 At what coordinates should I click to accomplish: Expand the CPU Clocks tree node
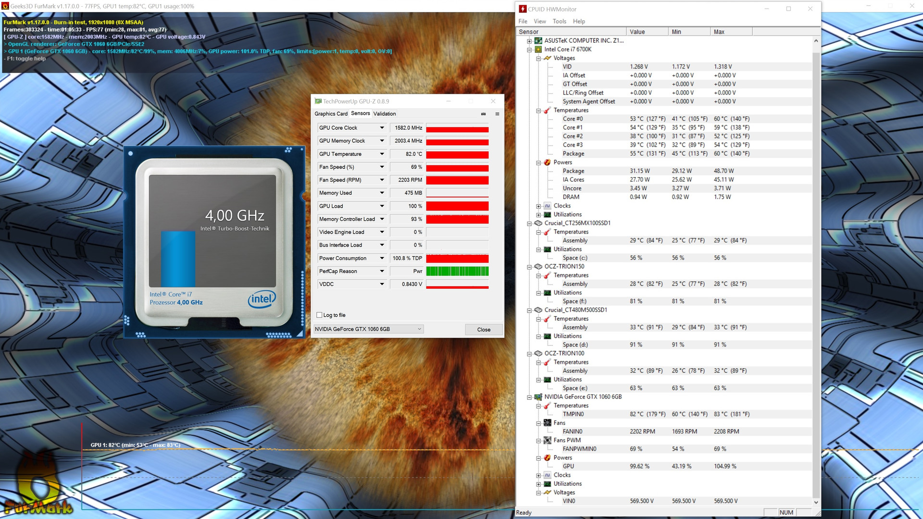coord(538,206)
